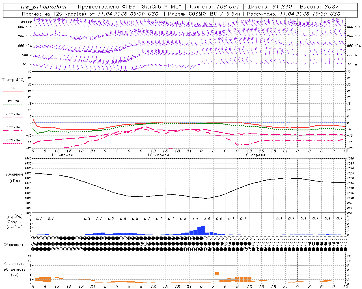Click the 1.1 precipitation value
Screen dimensions: 362x289
99,218
